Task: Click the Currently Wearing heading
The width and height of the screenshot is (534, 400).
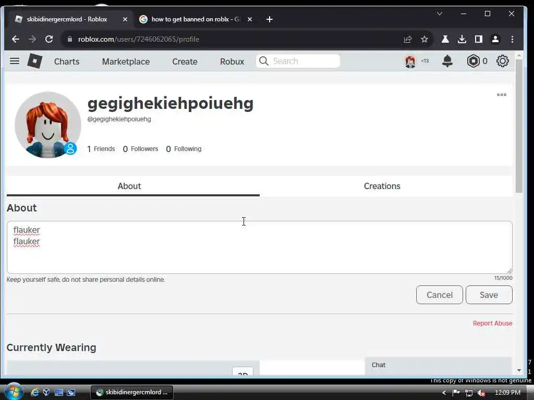Action: 52,347
